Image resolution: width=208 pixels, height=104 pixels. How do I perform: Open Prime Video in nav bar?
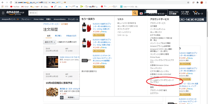38,19
